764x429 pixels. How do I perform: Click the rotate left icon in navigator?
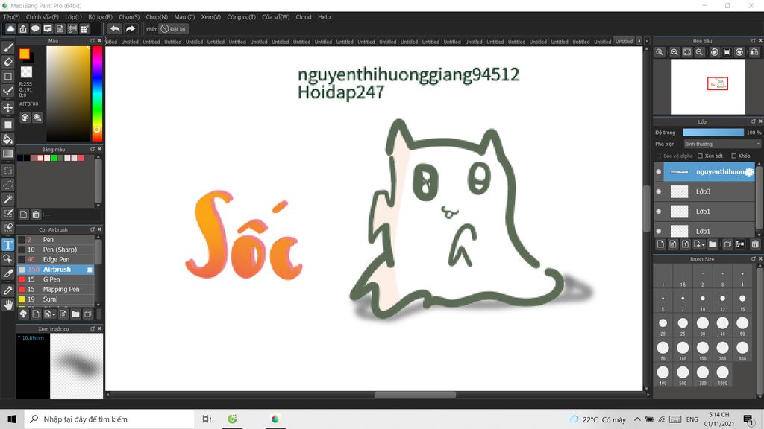(714, 52)
